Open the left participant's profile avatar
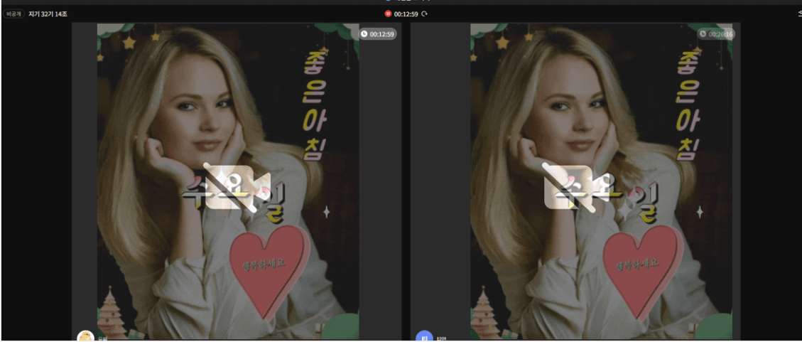 [x=85, y=336]
